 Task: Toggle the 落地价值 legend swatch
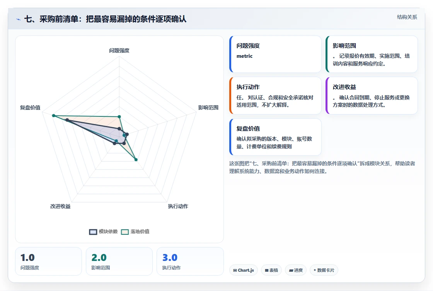click(125, 232)
